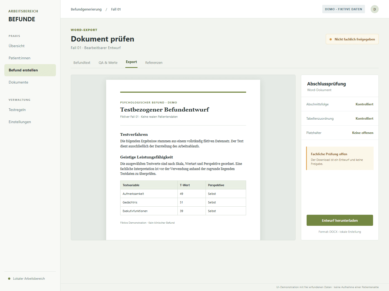389x291 pixels.
Task: Click the Testvariable column header
Action: [x=149, y=185]
